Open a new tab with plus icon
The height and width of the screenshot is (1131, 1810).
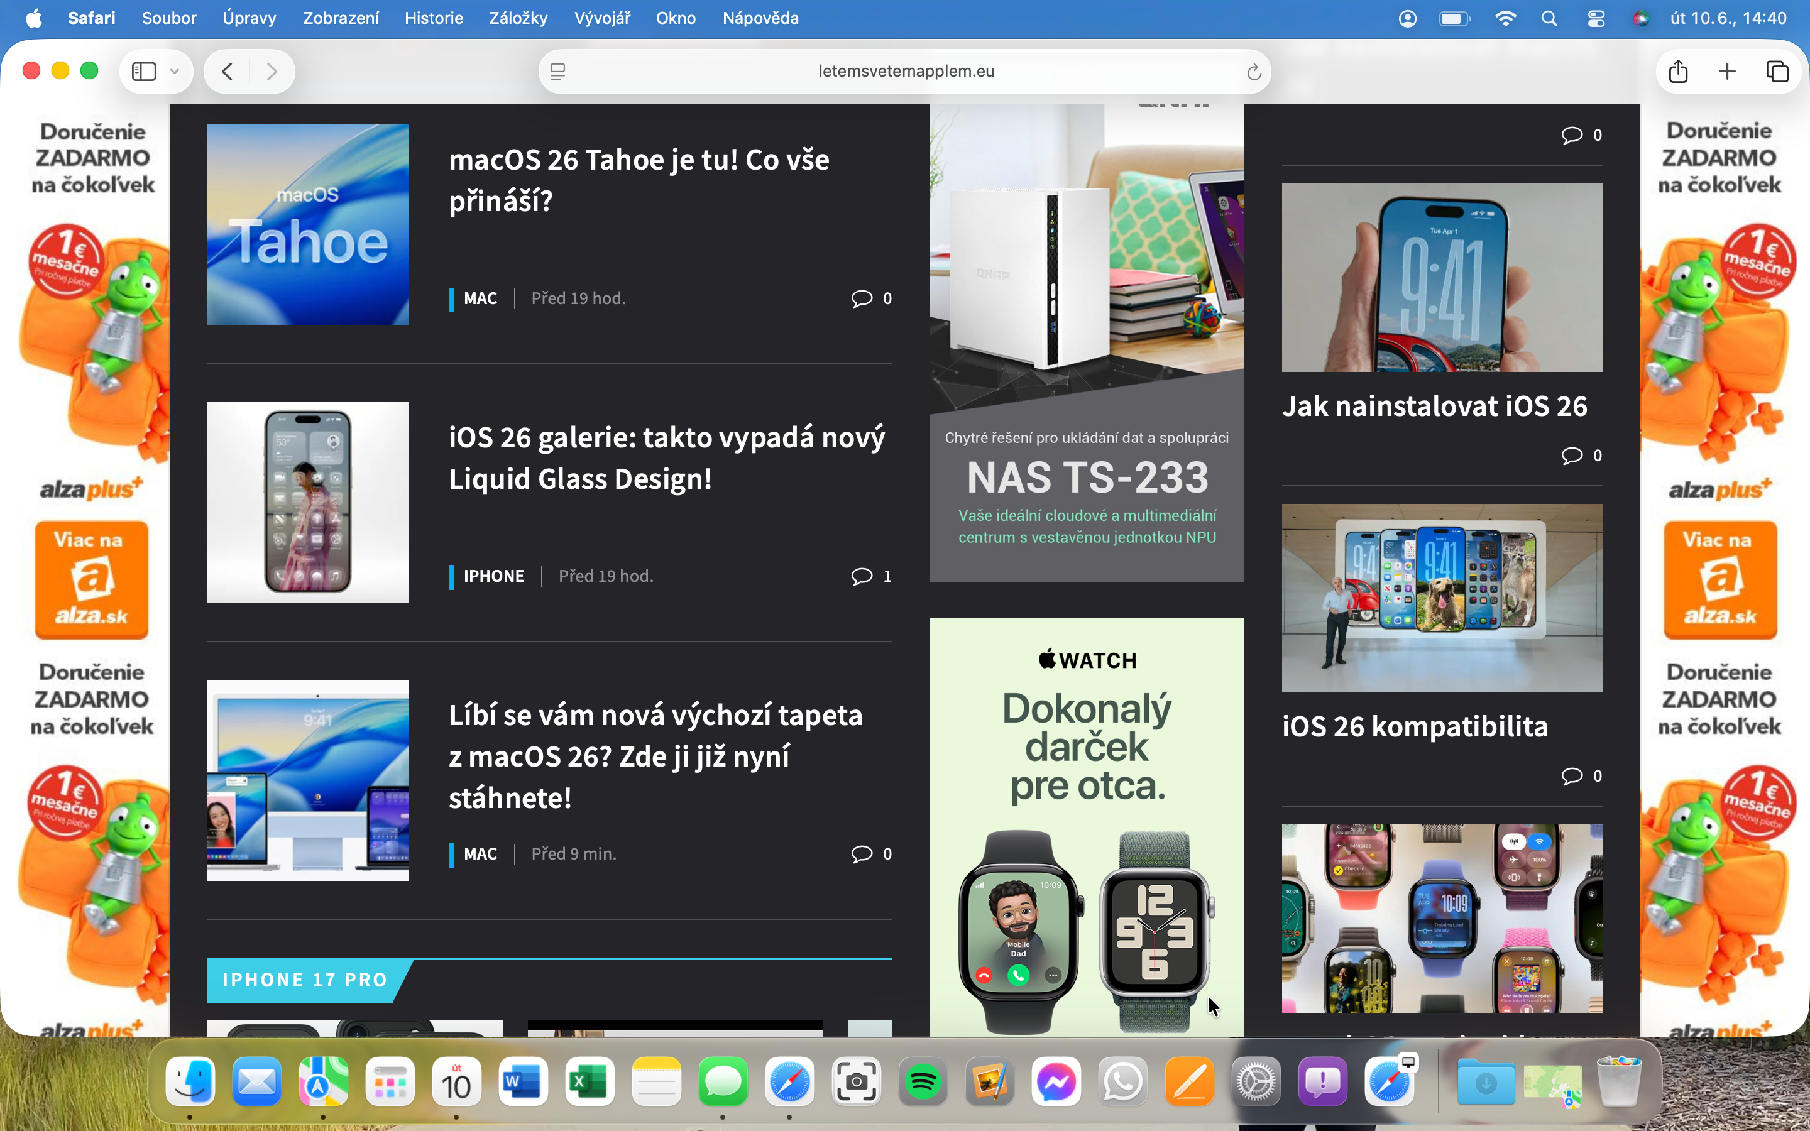(x=1727, y=71)
